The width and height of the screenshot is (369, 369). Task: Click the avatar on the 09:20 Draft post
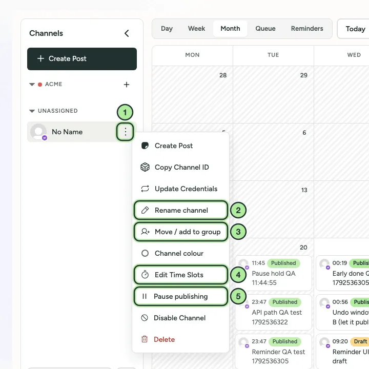point(324,342)
